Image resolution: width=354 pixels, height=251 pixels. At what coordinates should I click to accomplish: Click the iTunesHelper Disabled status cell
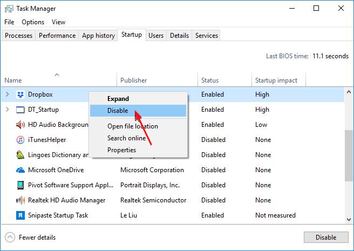coord(213,140)
